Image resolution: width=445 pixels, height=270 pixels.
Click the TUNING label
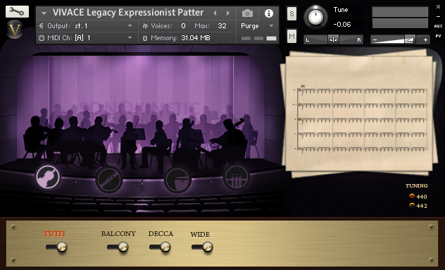(416, 185)
